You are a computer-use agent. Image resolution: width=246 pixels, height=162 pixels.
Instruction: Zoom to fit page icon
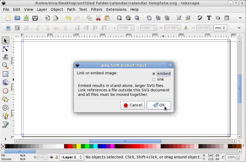click(137, 18)
